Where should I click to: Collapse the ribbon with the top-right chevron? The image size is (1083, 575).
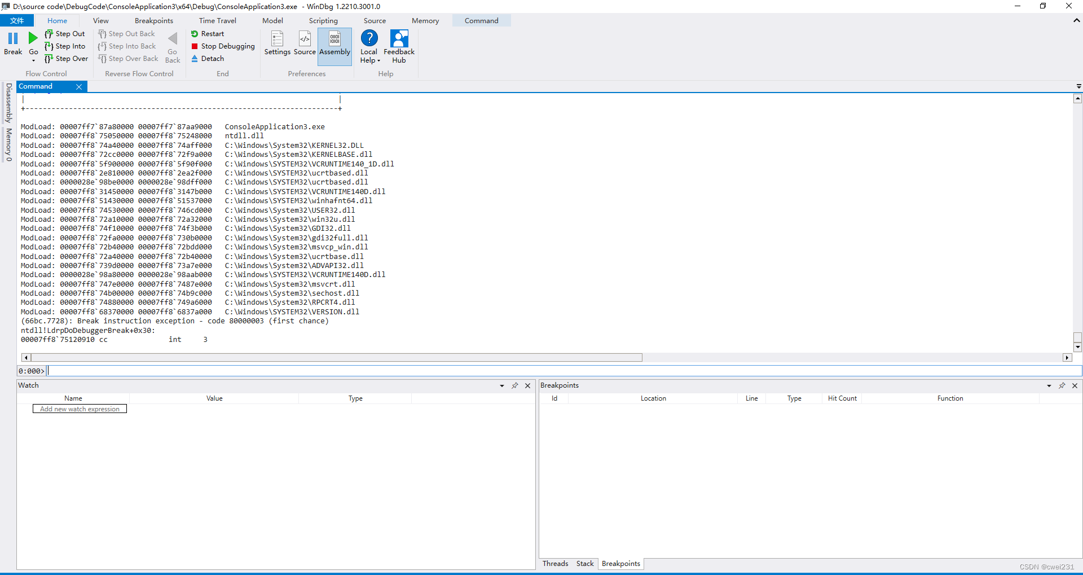(x=1076, y=20)
